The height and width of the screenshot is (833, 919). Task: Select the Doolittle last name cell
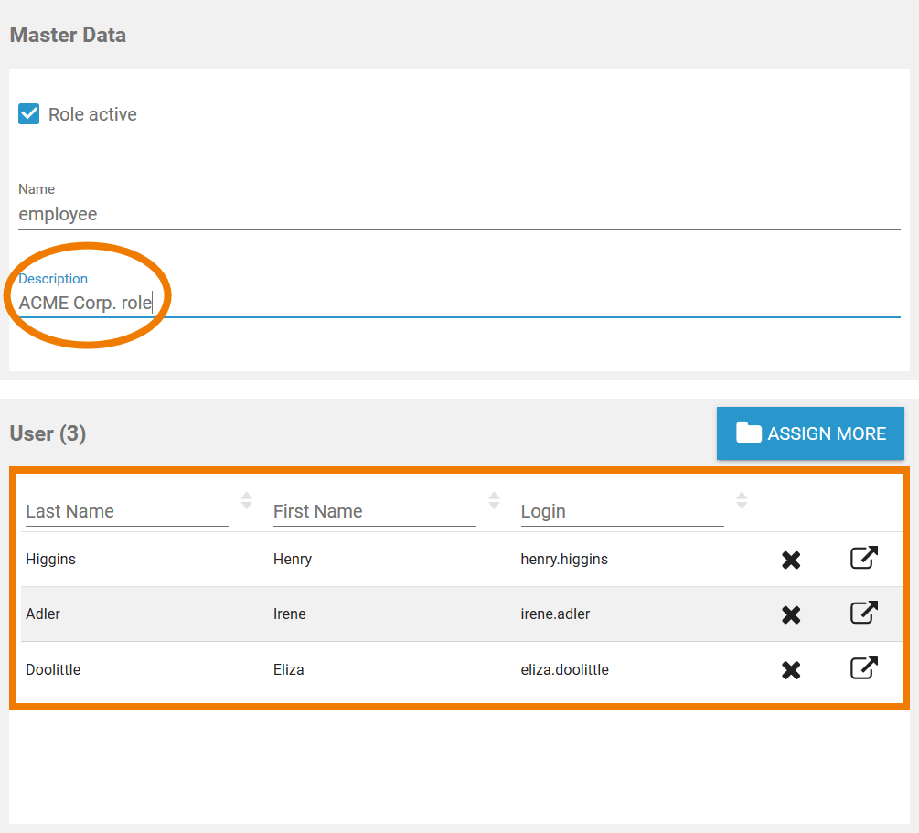click(x=53, y=670)
